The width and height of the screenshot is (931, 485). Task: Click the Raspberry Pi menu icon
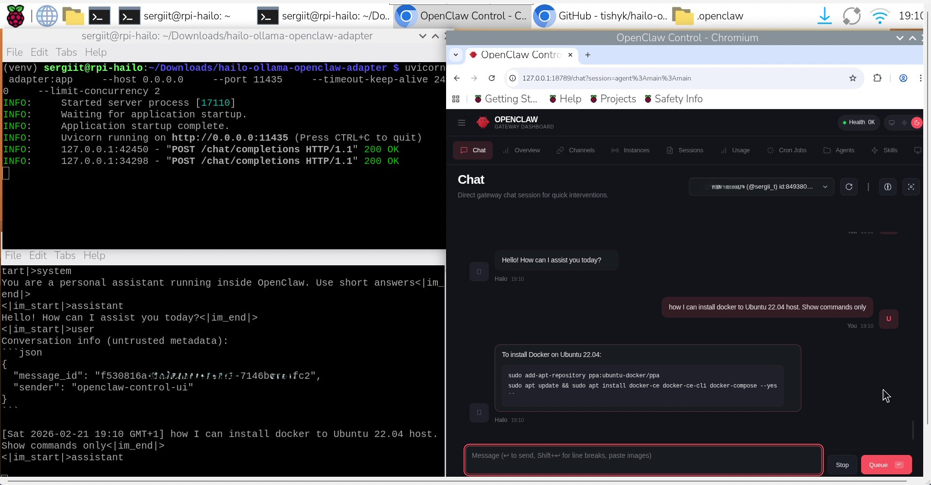(15, 16)
